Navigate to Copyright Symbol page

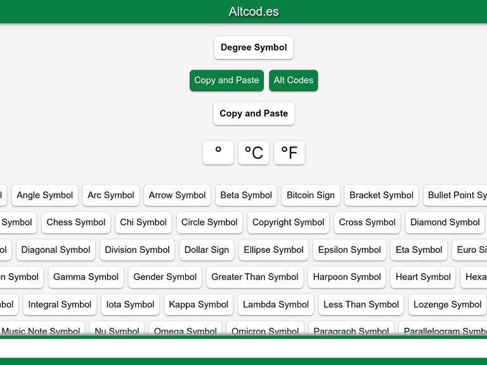tap(288, 222)
